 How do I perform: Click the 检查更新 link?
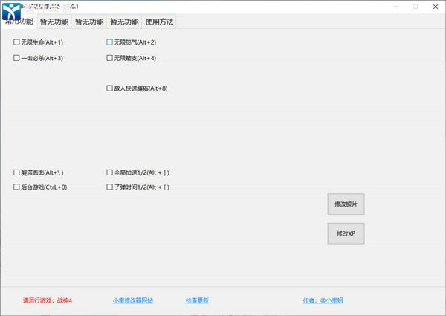click(x=197, y=300)
